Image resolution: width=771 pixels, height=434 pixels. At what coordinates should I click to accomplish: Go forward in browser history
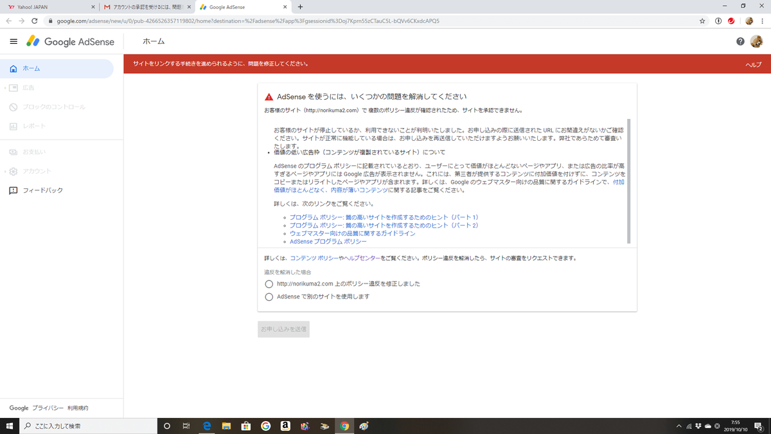click(x=21, y=21)
